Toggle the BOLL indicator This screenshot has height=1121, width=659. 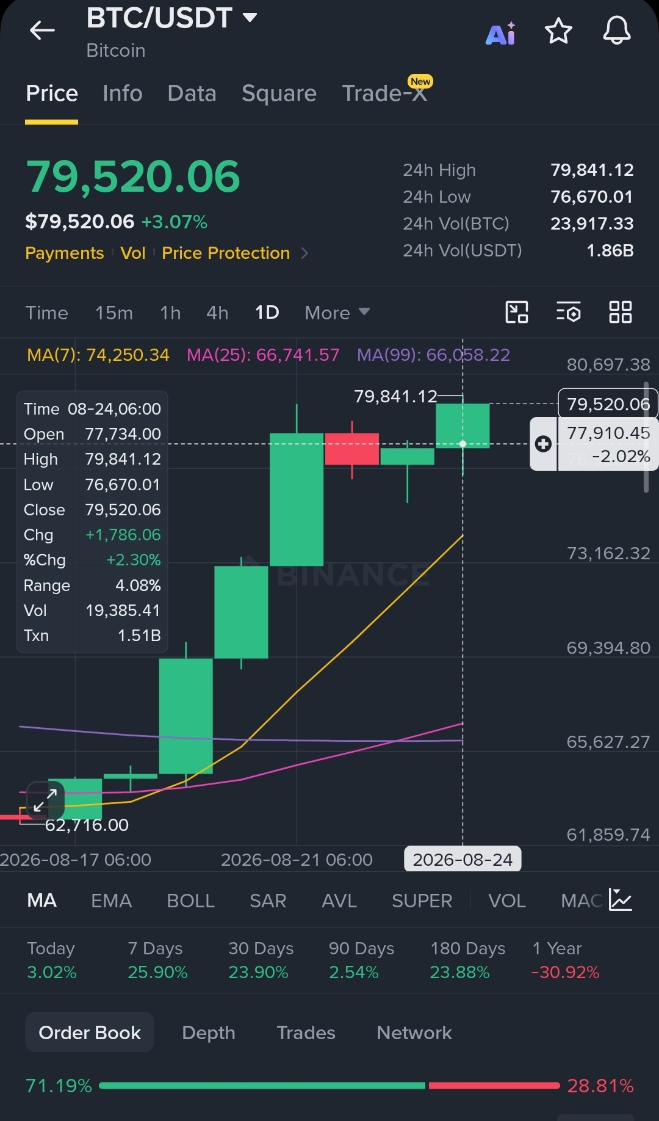click(x=191, y=901)
